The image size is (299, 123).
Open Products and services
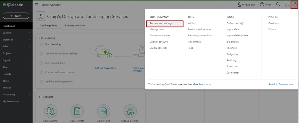199,29
